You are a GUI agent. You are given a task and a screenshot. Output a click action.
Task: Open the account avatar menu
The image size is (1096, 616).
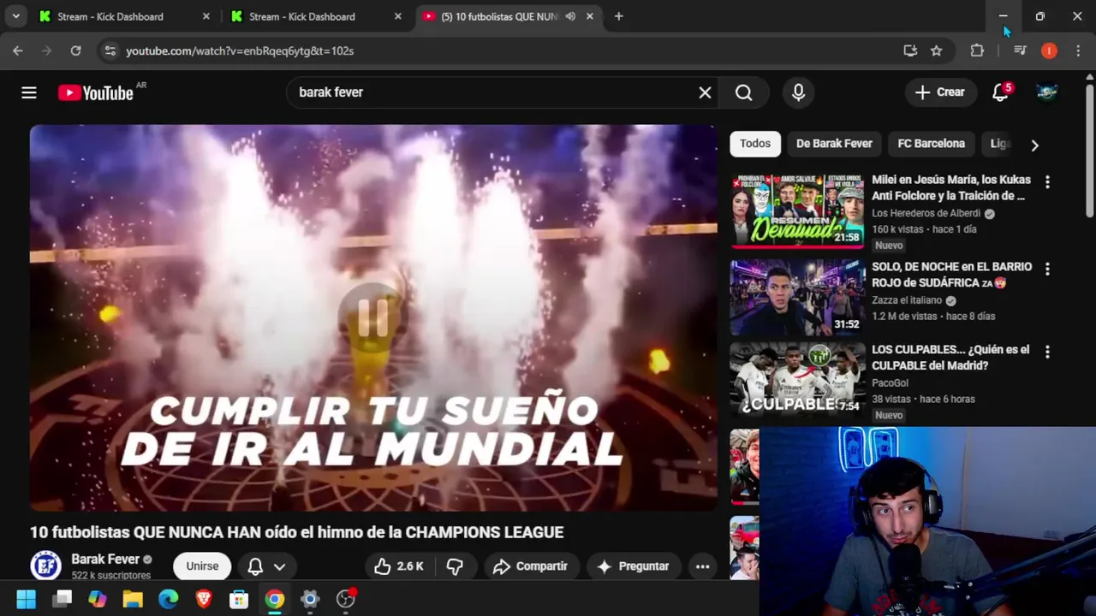coord(1046,92)
